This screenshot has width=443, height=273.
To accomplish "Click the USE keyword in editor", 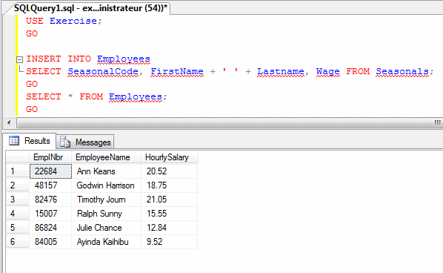I will [35, 21].
